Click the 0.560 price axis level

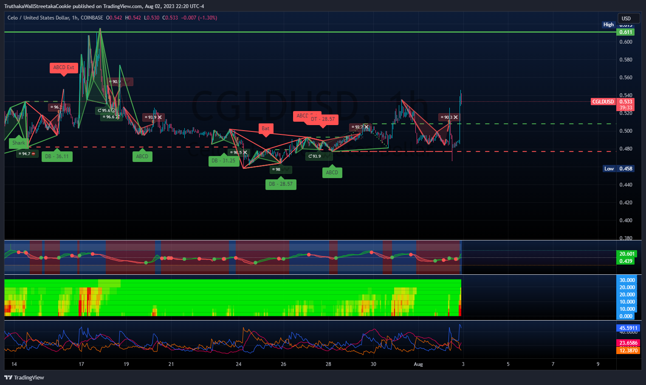626,78
